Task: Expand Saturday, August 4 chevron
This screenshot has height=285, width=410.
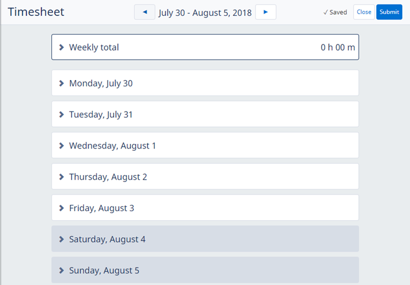Action: [61, 239]
